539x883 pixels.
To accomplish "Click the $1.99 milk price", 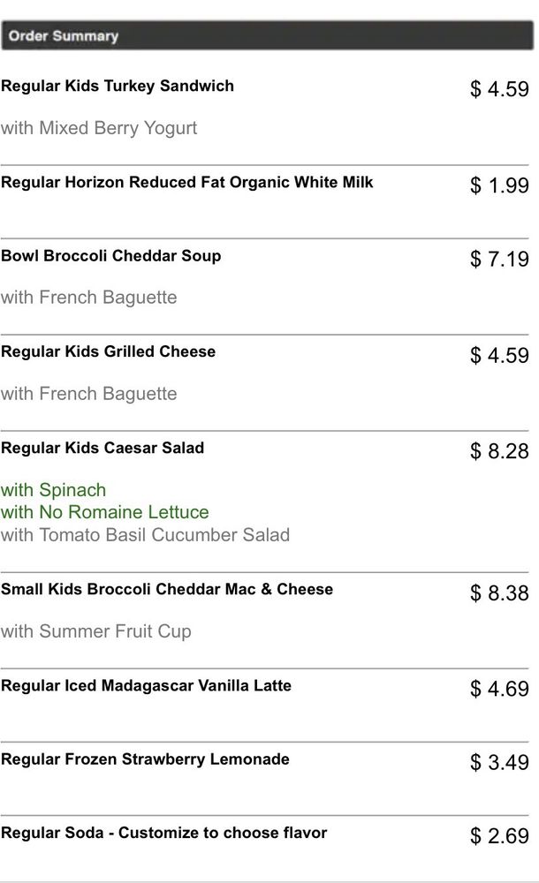I will click(499, 185).
